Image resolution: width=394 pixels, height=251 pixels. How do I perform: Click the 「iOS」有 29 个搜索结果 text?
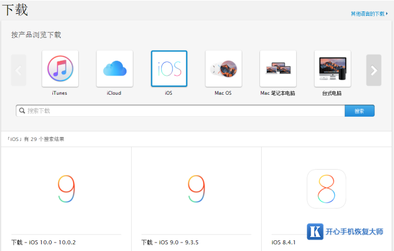click(x=35, y=139)
